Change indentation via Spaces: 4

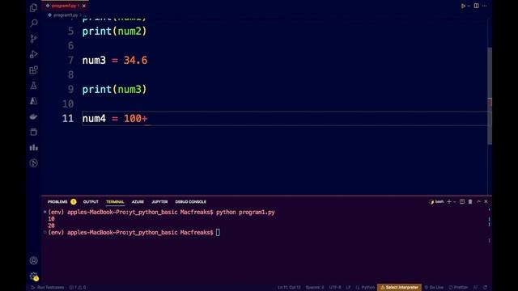coord(315,288)
